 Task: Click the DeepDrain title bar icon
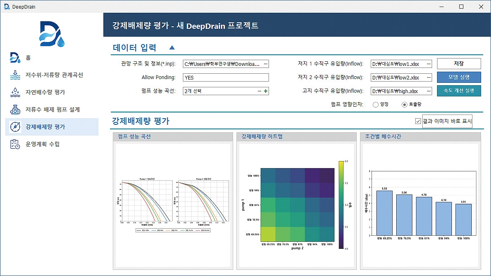click(x=7, y=7)
